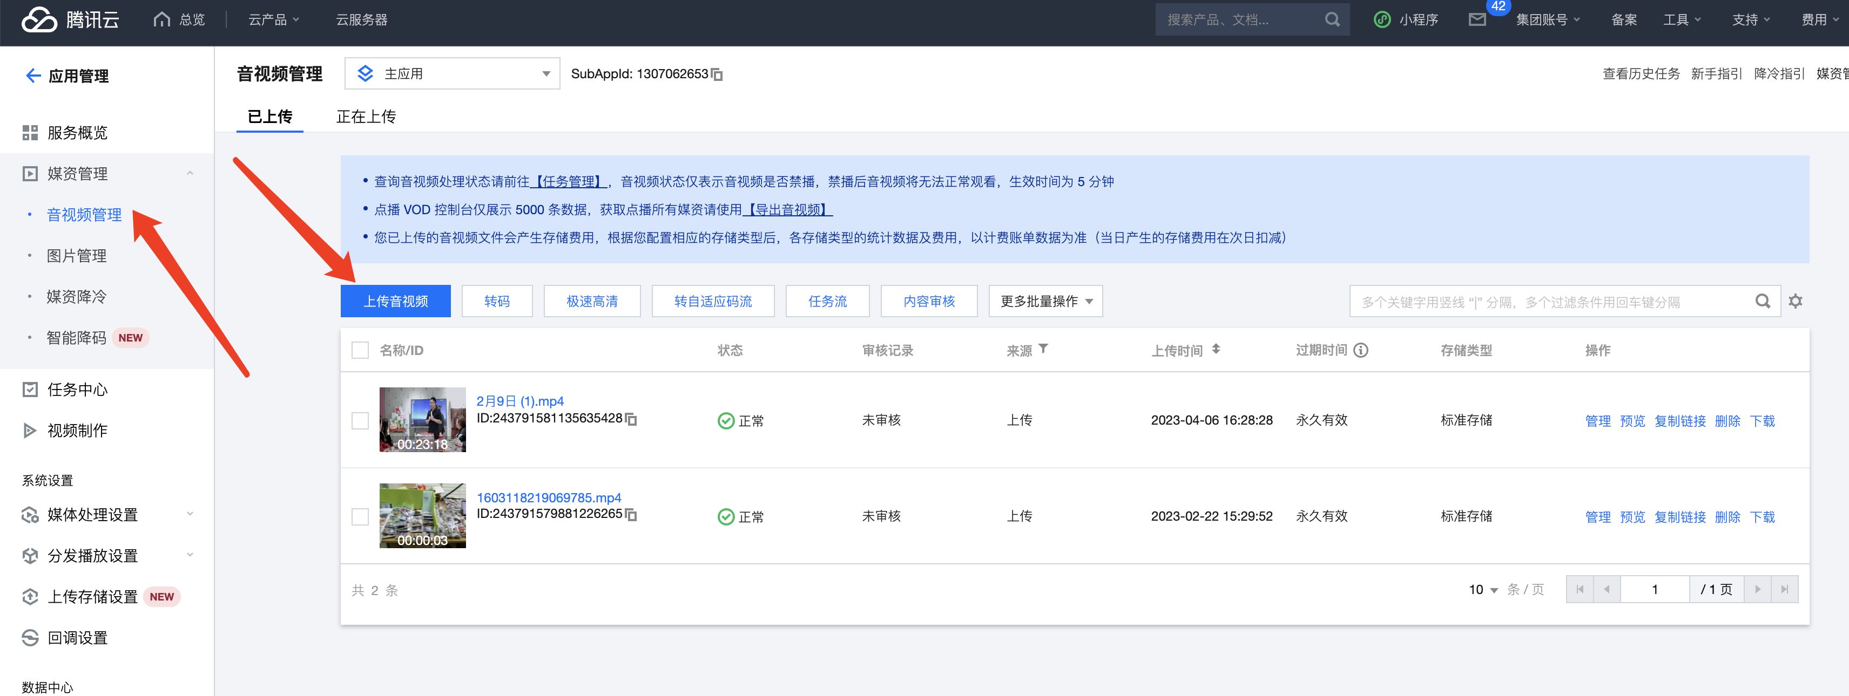Click the 上传音视频 button
The height and width of the screenshot is (696, 1849).
[395, 301]
